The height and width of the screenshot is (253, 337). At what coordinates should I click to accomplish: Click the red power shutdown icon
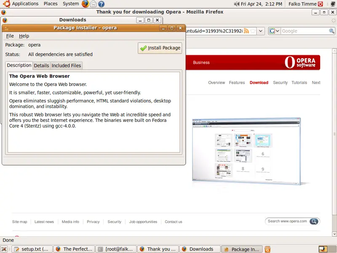pyautogui.click(x=320, y=4)
